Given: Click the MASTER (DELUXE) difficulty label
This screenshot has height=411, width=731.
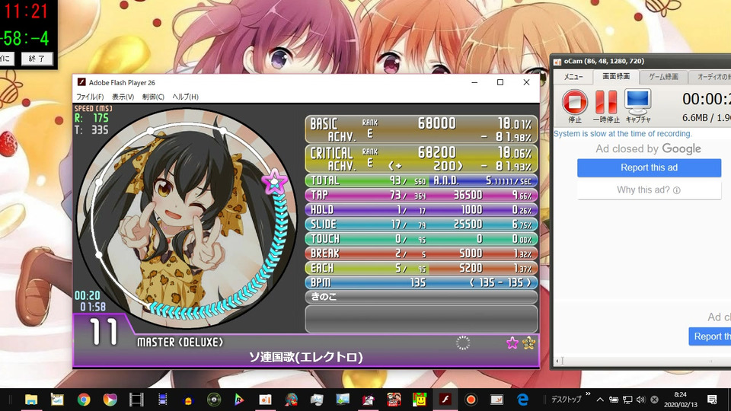Looking at the screenshot, I should point(180,342).
